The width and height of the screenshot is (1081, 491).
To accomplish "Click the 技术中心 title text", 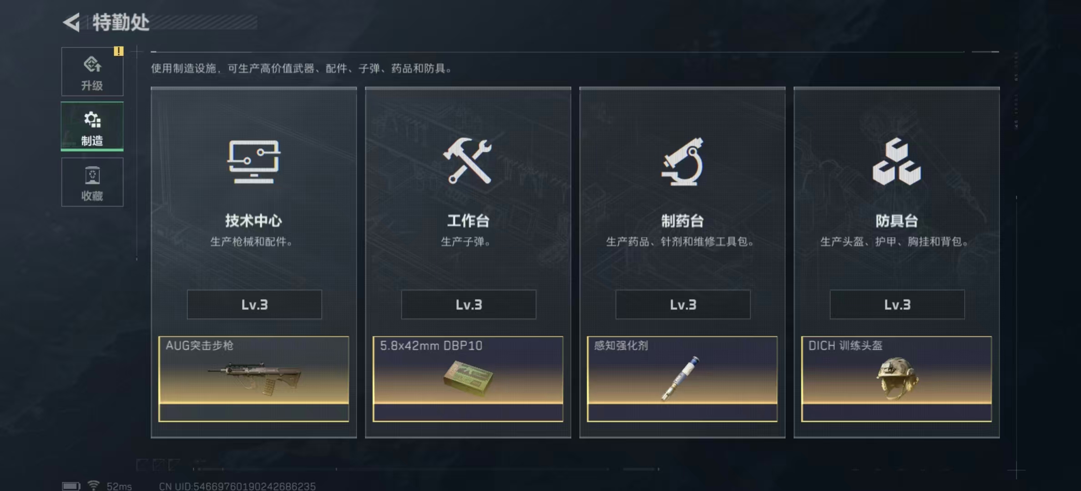I will click(253, 221).
